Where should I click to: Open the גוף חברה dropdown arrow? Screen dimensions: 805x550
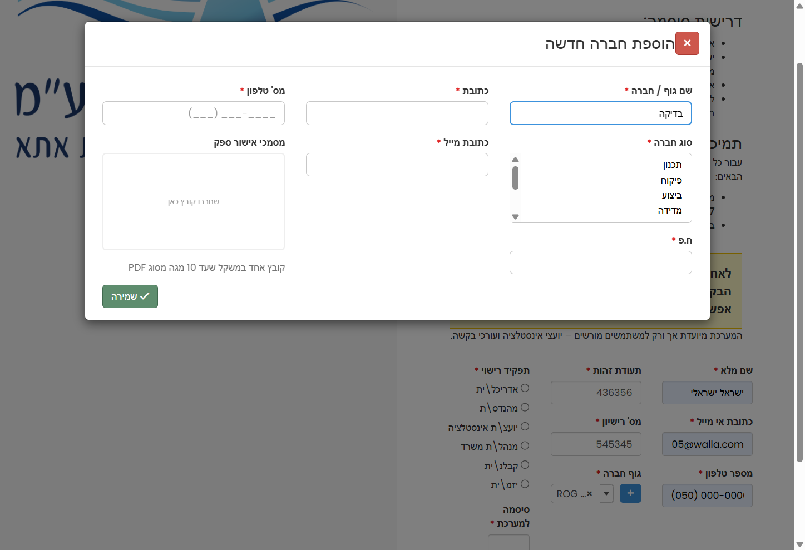pyautogui.click(x=606, y=494)
